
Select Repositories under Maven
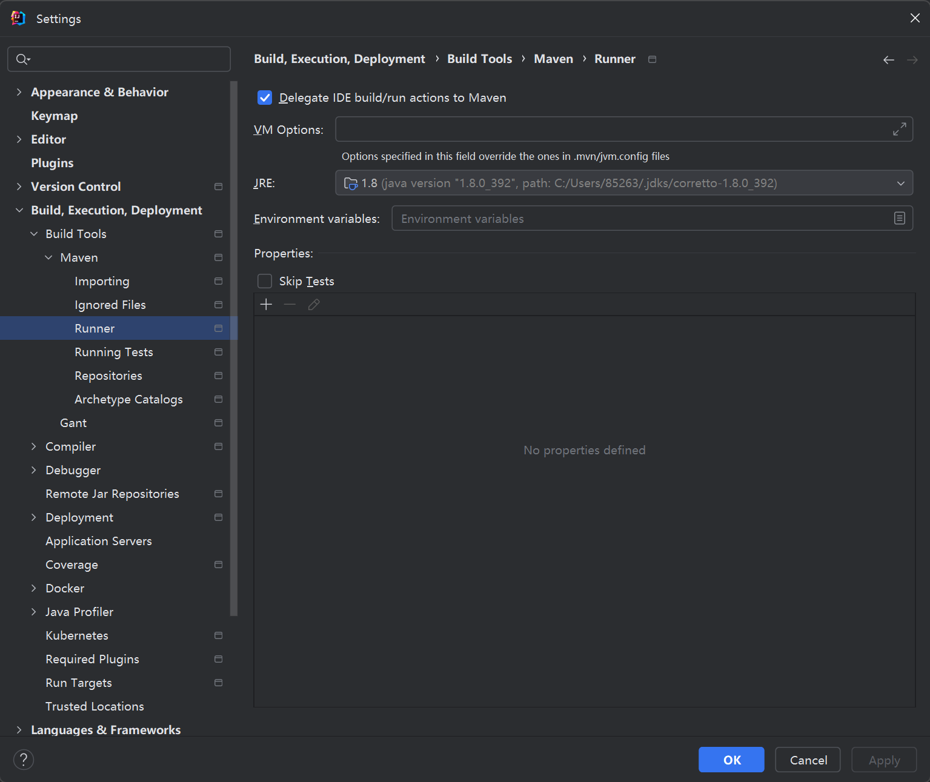pos(108,376)
